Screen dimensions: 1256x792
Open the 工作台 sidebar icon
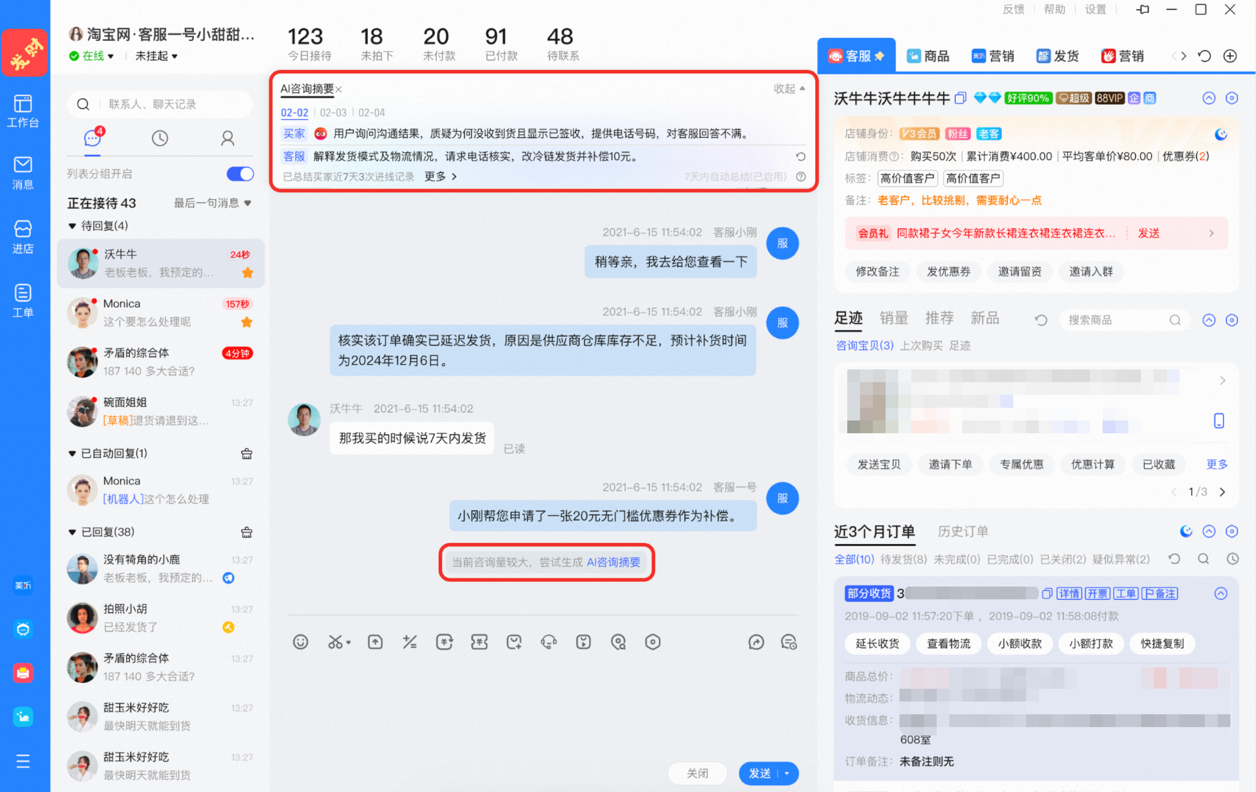(x=23, y=111)
